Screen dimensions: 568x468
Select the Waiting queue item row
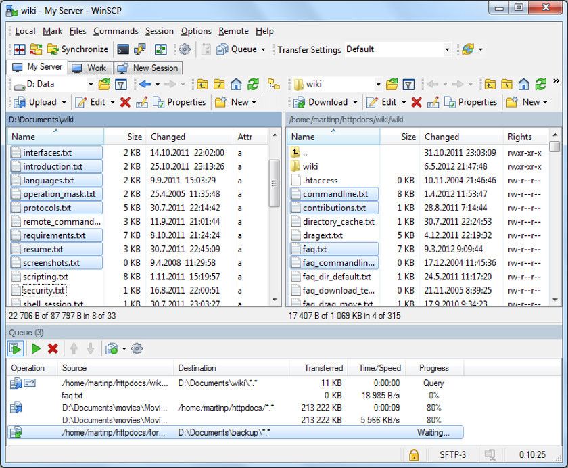[x=235, y=433]
